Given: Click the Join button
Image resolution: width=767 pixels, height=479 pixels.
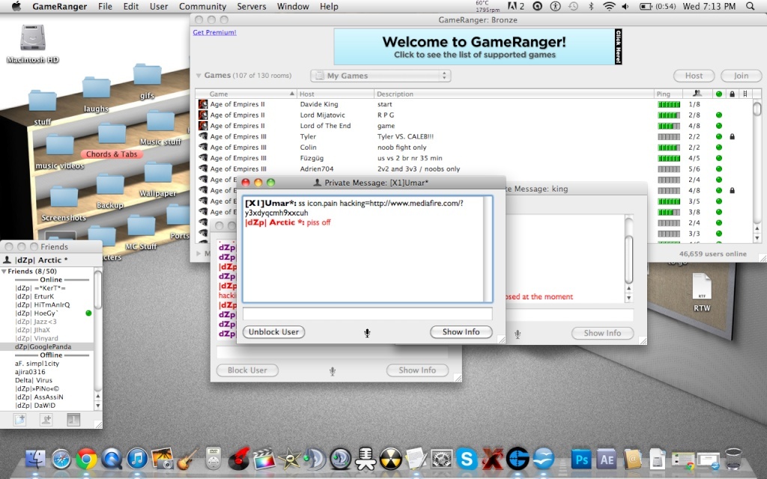Looking at the screenshot, I should click(x=741, y=76).
